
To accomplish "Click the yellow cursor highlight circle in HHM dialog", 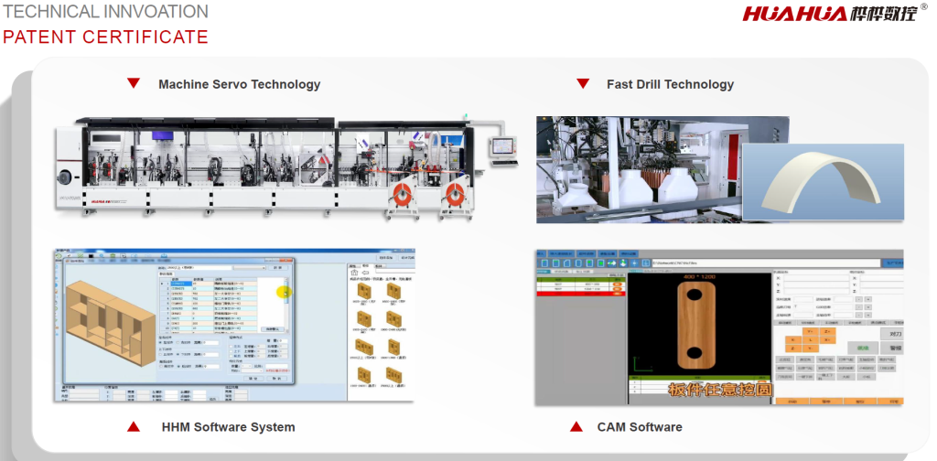I will [284, 294].
